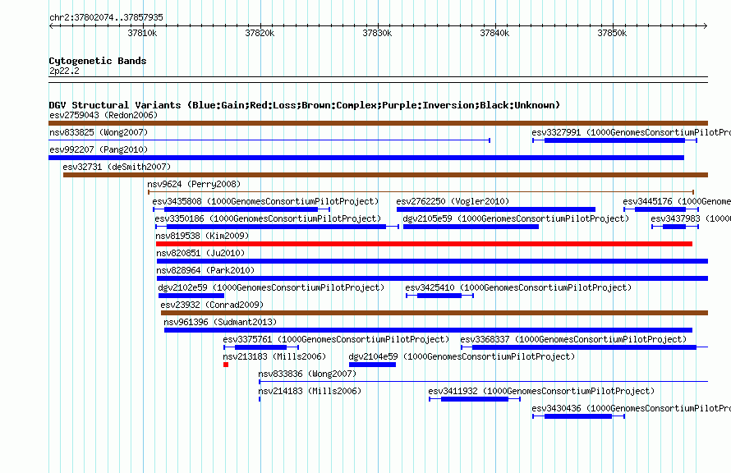Click the nsv828964 (Park2010) label
Screen dimensions: 731x473
[205, 270]
